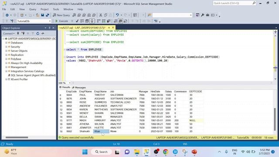The image size is (279, 157).
Task: Click the Save All icon
Action: click(x=48, y=15)
